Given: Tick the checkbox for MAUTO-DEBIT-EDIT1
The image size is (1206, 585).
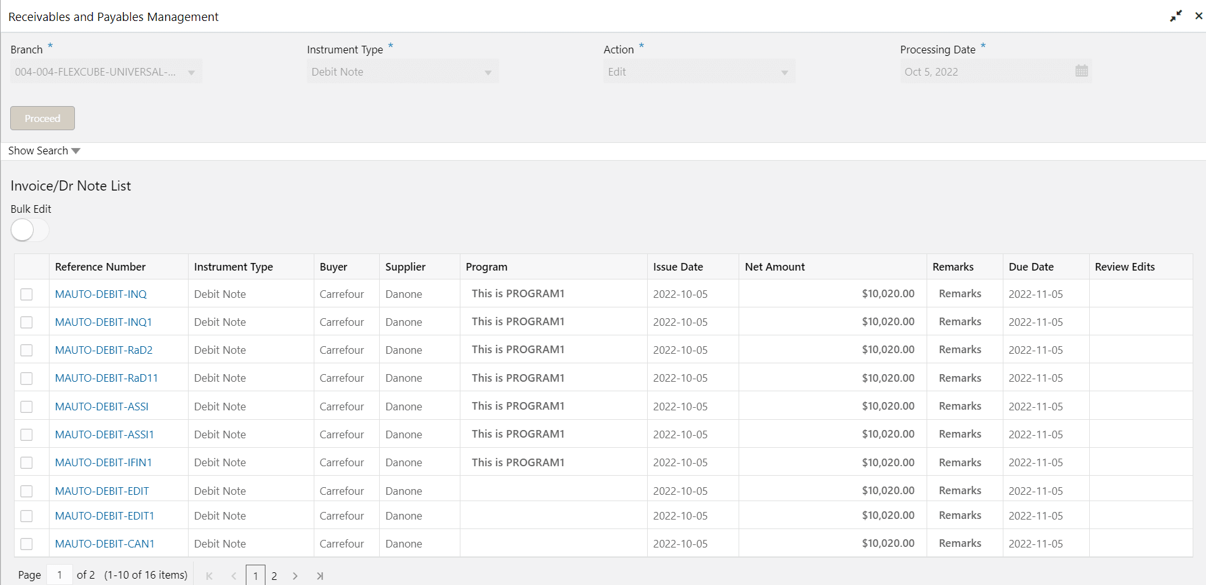Looking at the screenshot, I should pyautogui.click(x=27, y=516).
